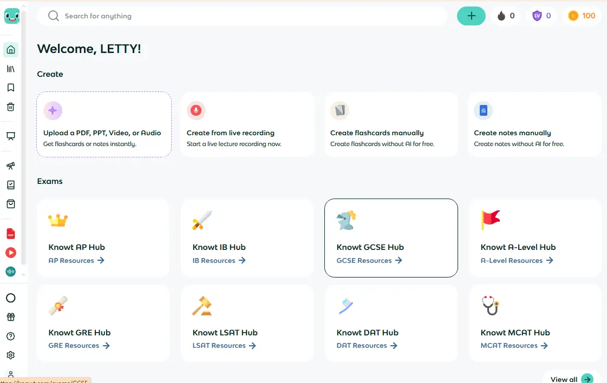
Task: Click the gavel LSAT icon
Action: pyautogui.click(x=202, y=306)
